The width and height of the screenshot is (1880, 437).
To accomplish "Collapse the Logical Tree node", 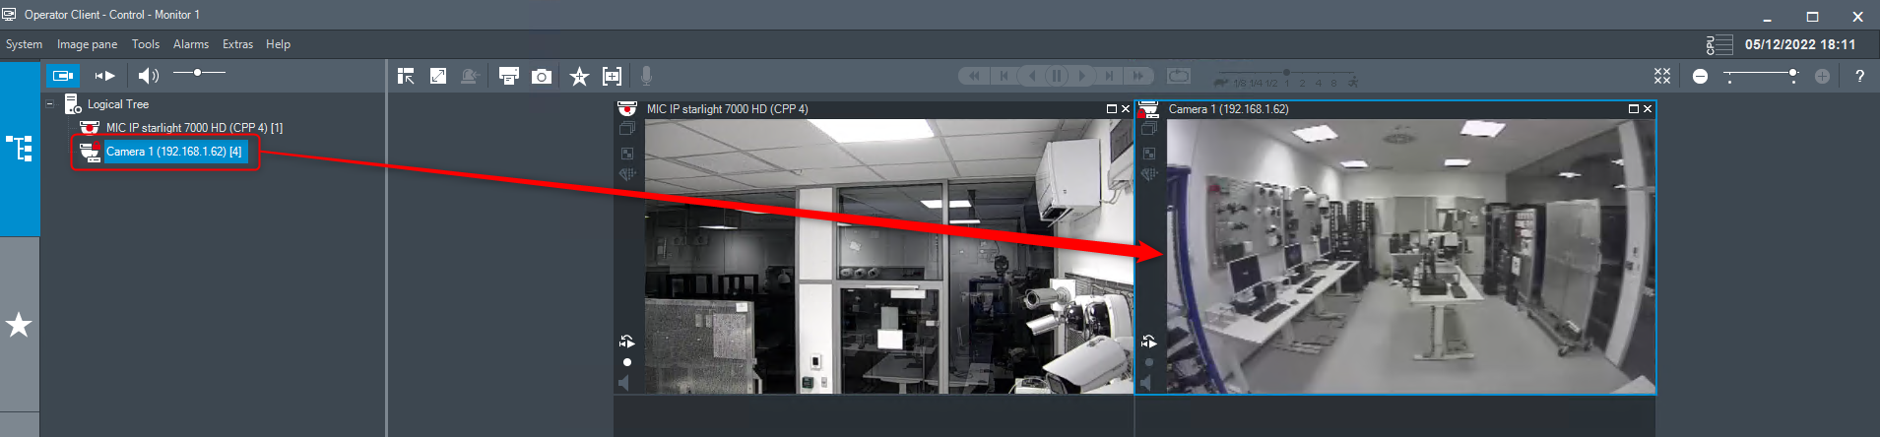I will 50,103.
